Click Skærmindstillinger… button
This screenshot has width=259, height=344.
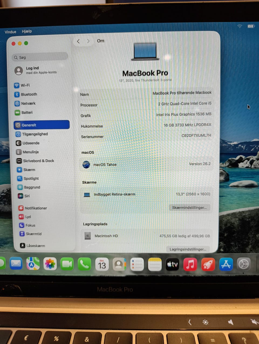[x=189, y=207]
